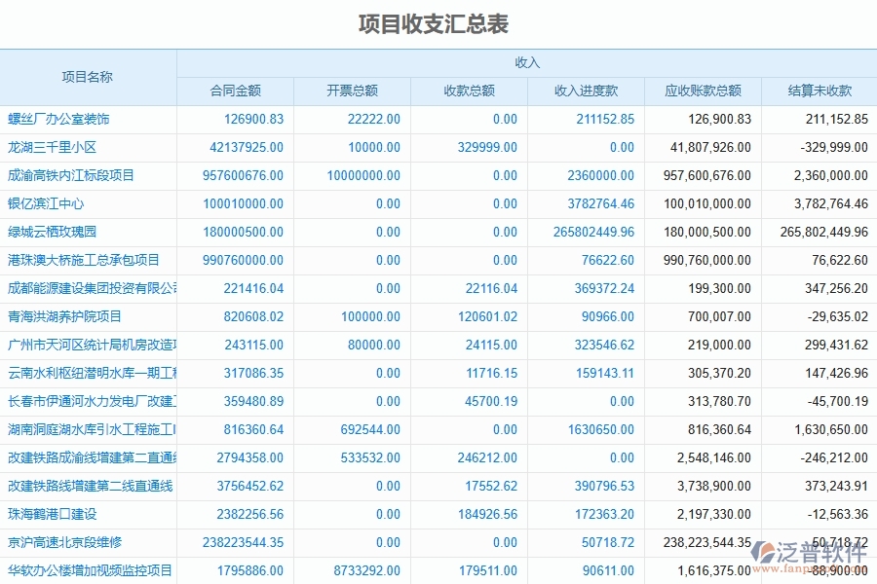Image resolution: width=877 pixels, height=584 pixels.
Task: Click the 收入 group header
Action: click(526, 59)
